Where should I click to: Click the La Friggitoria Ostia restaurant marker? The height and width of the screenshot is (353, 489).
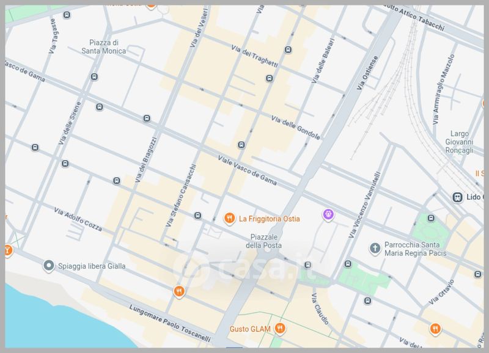tap(230, 218)
